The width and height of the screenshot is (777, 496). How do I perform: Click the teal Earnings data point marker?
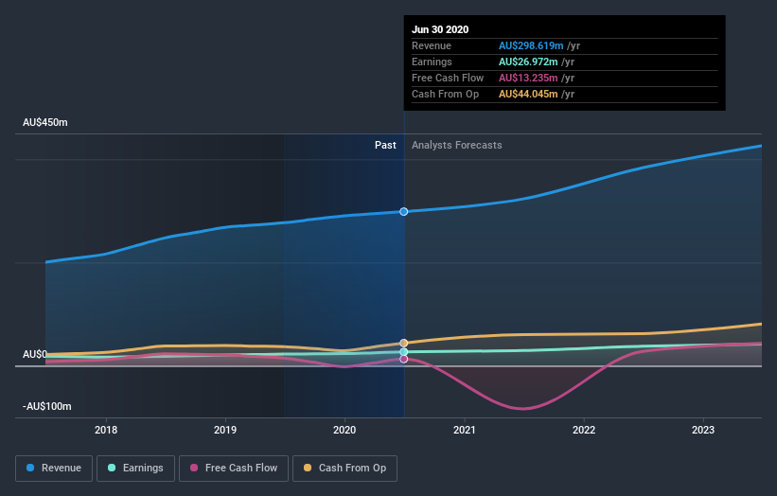click(x=404, y=352)
